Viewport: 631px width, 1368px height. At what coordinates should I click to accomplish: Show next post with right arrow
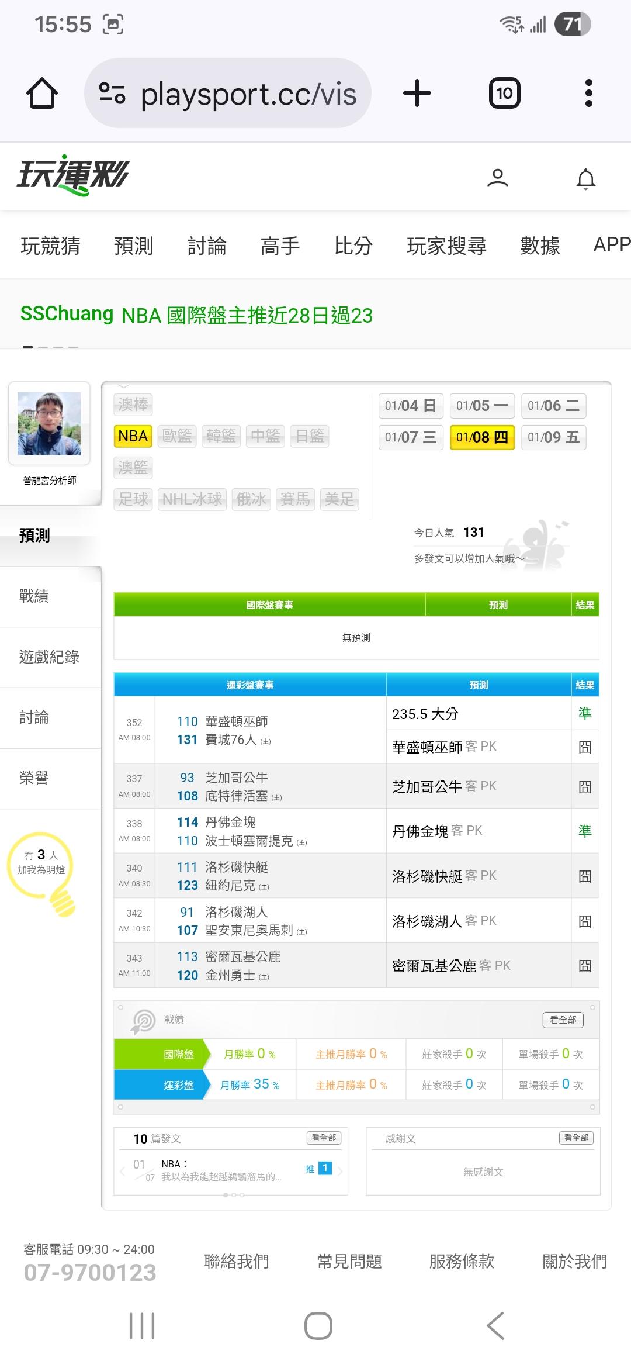tap(340, 1171)
